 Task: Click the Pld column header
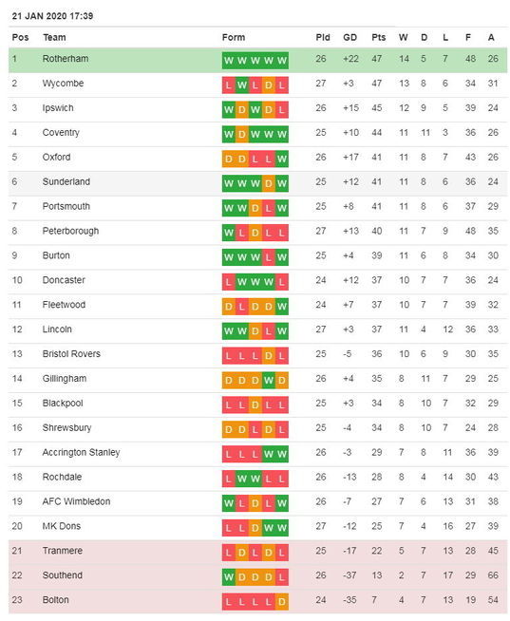323,38
